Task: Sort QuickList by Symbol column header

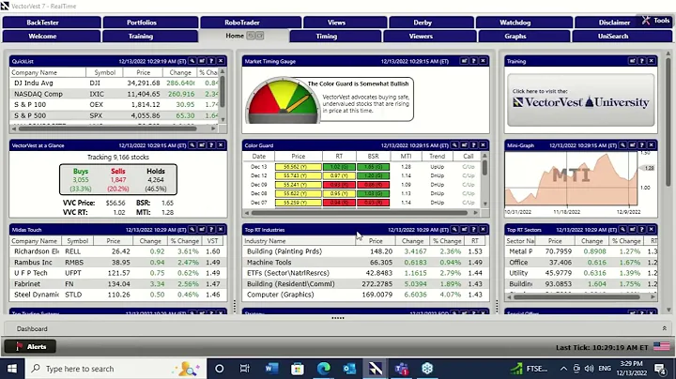Action: 105,72
